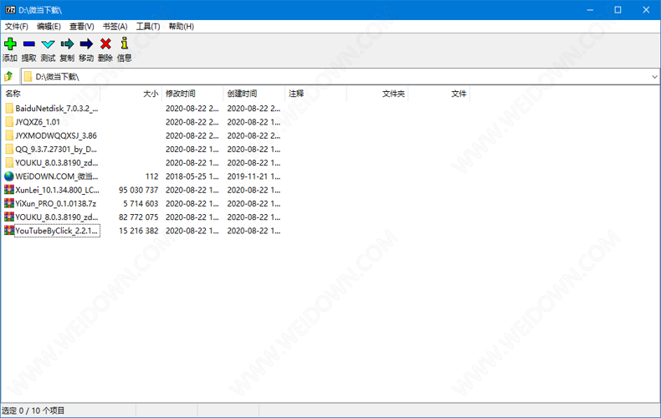Screen dimensions: 661x418
Task: Run the Test (测试) archive tool
Action: coord(48,43)
